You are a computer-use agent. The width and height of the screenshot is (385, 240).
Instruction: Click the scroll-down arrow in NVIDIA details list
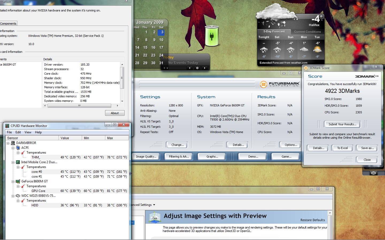click(x=122, y=101)
